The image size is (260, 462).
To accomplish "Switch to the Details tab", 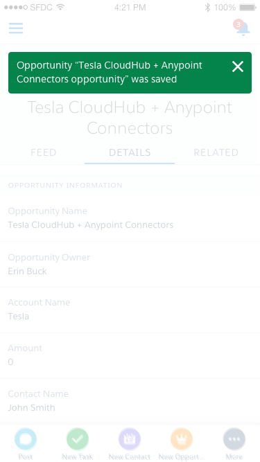I will tap(130, 152).
